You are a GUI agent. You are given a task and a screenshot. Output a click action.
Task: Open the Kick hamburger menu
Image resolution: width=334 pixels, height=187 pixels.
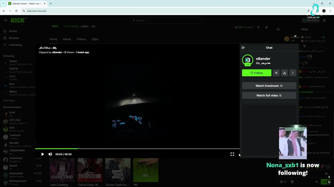5,20
